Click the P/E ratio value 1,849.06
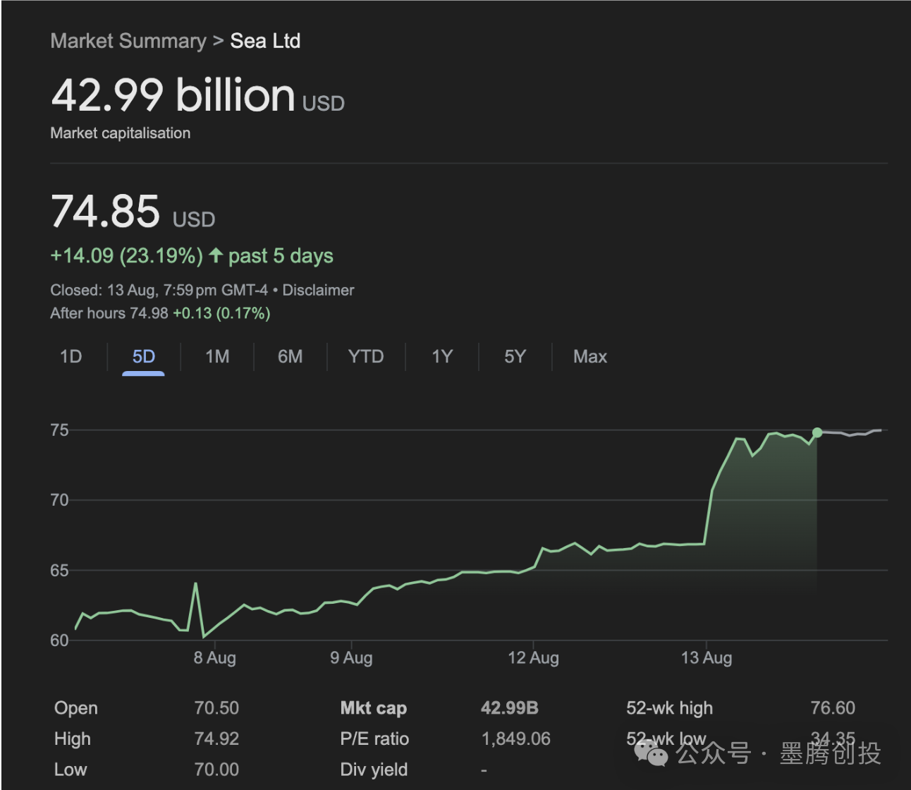The height and width of the screenshot is (790, 911). click(515, 739)
